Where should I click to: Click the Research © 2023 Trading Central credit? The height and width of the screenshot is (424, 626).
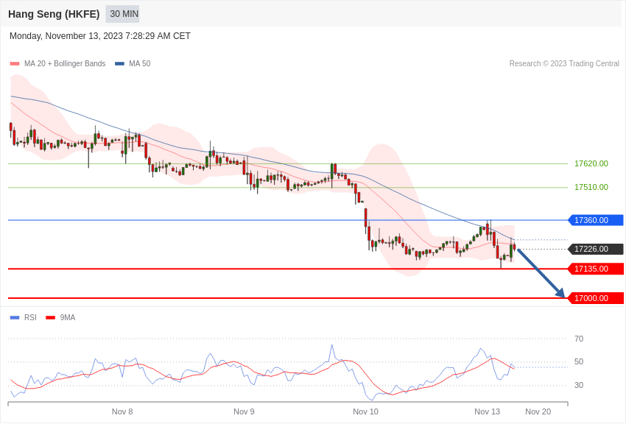564,63
